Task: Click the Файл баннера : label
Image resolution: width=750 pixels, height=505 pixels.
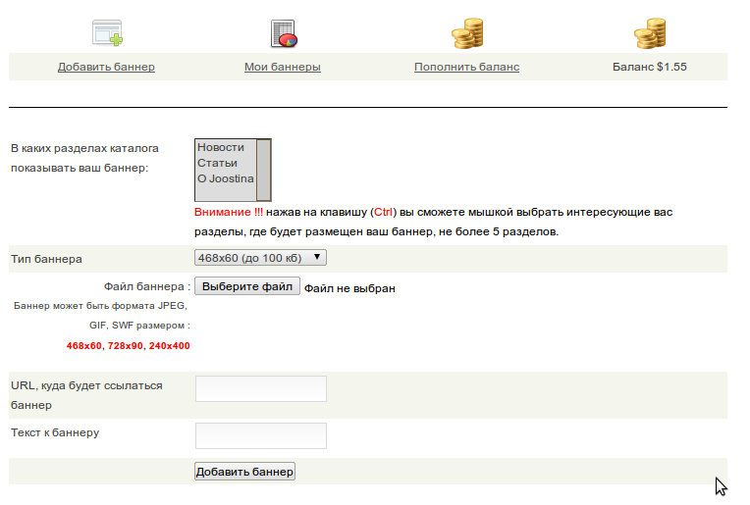Action: point(147,286)
